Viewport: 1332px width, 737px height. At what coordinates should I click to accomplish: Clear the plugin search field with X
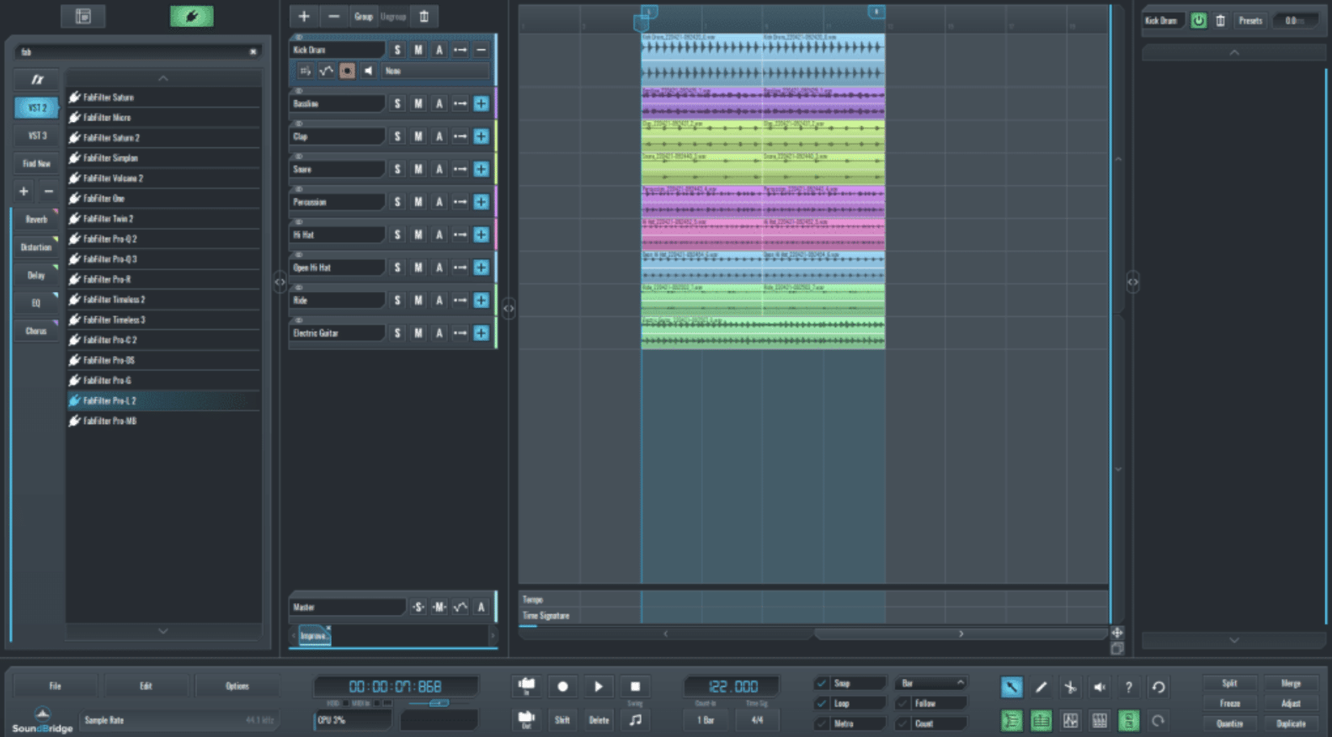253,52
